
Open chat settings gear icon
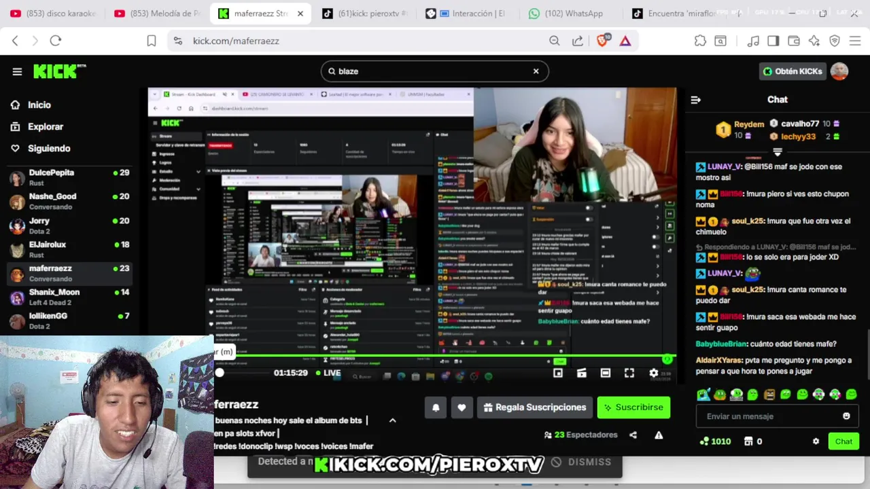816,441
